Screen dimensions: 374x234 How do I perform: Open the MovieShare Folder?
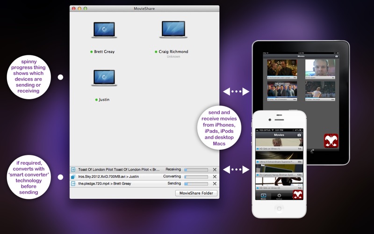[x=196, y=193]
